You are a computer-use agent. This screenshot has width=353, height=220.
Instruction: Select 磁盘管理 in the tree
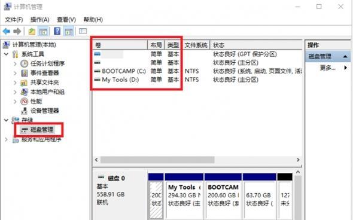(x=42, y=130)
